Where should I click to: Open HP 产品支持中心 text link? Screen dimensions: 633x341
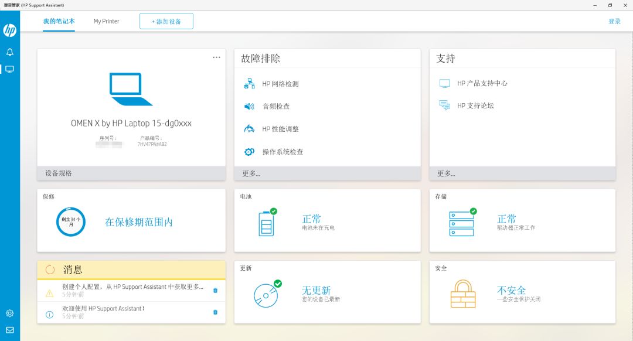(482, 83)
